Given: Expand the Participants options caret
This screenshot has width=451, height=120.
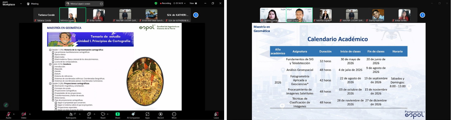Looking at the screenshot, I should (80, 114).
